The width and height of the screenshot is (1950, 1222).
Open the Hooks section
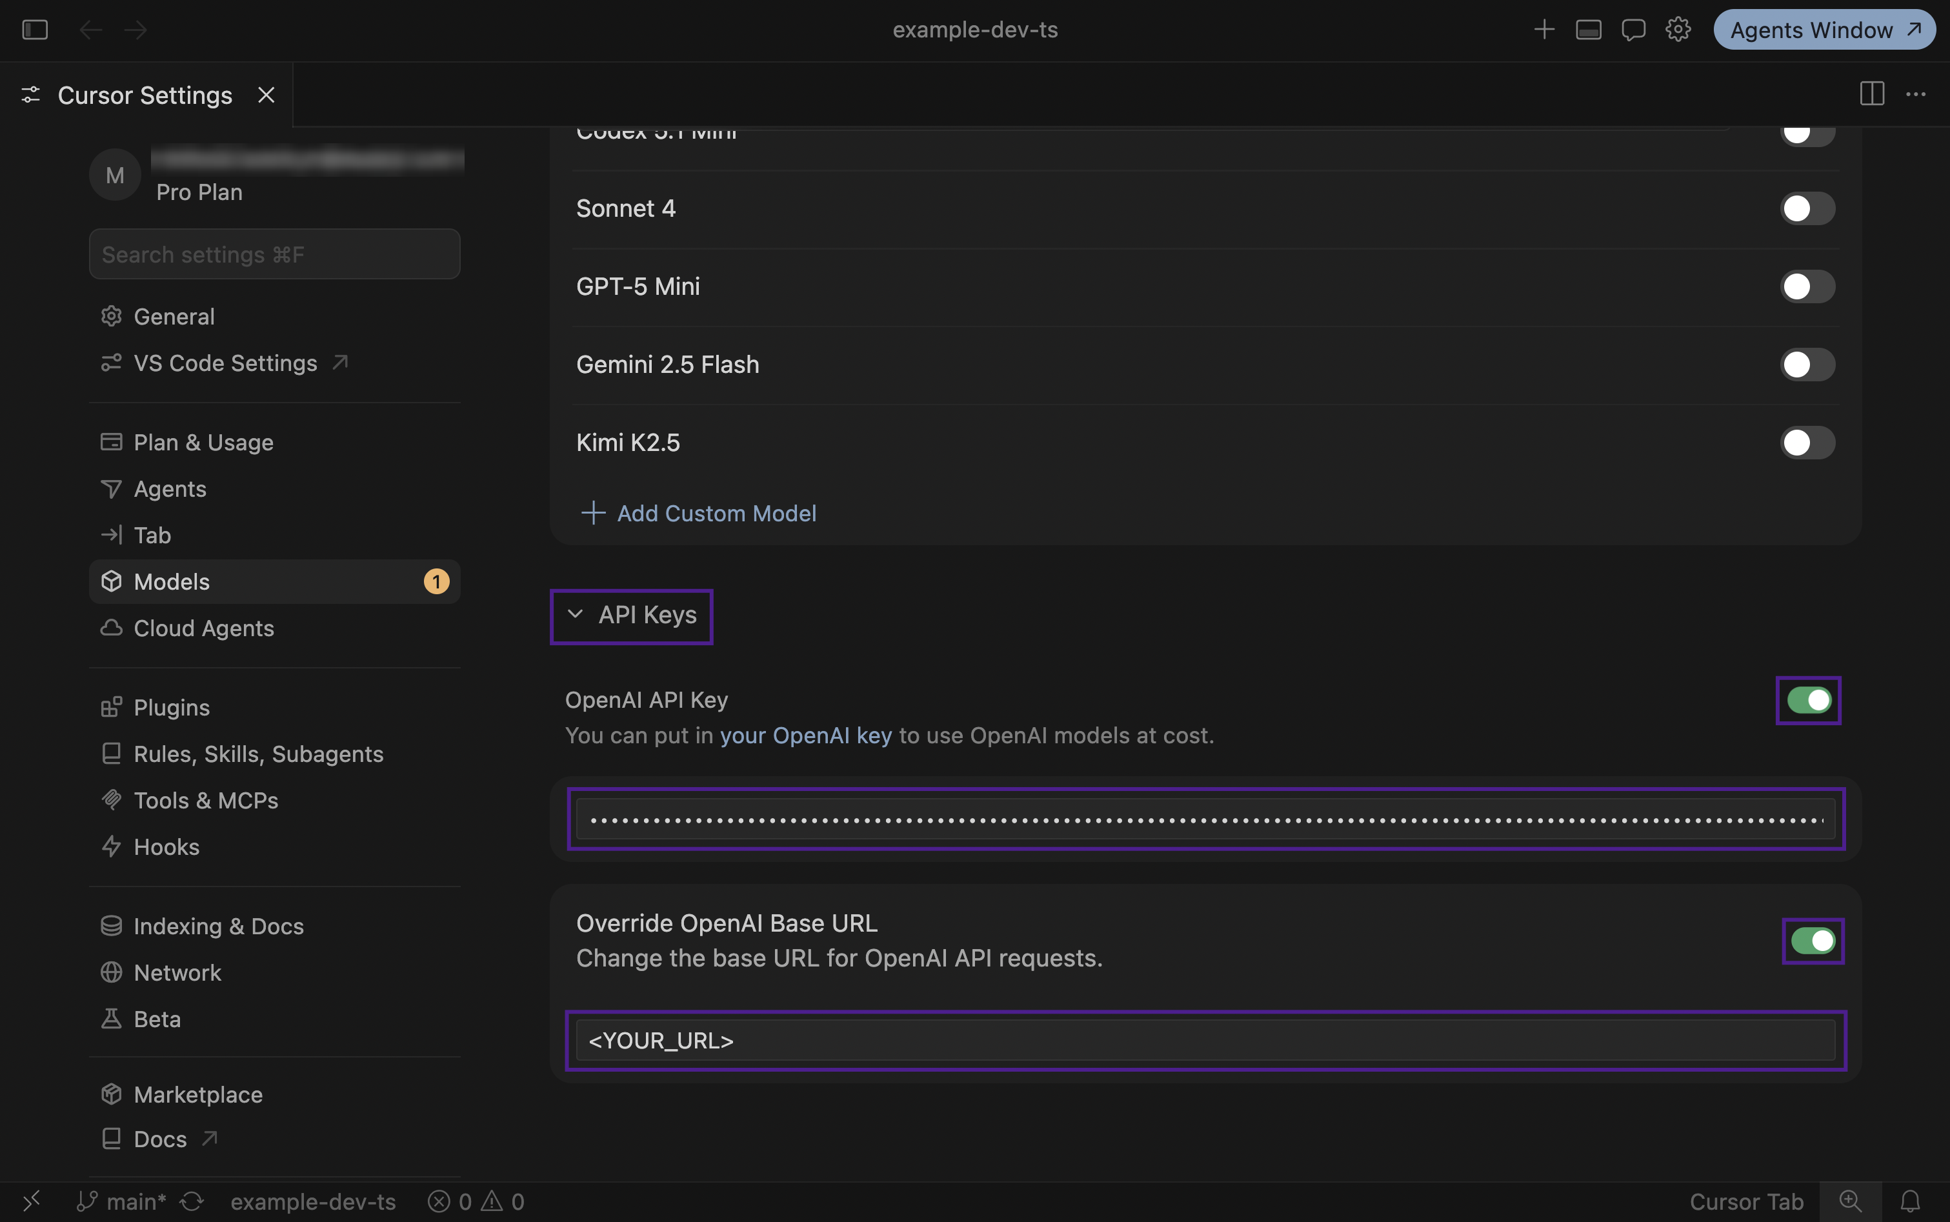pyautogui.click(x=275, y=847)
